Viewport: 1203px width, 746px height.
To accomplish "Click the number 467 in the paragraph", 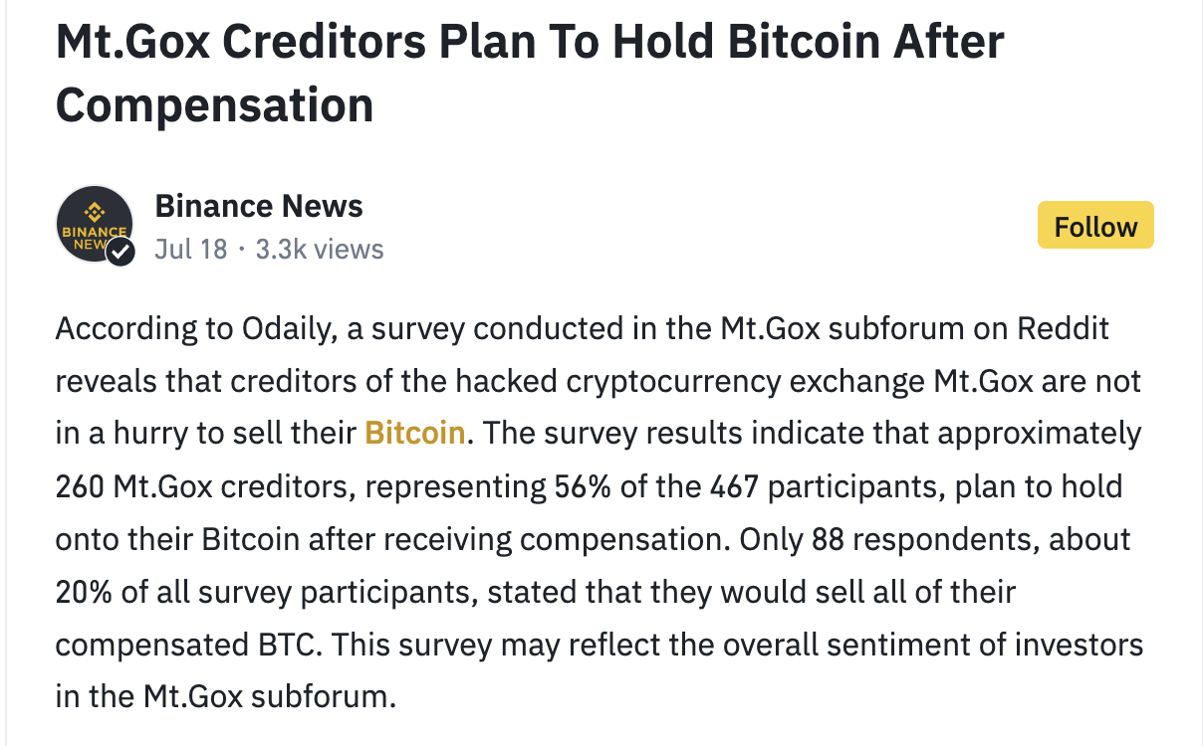I will [735, 486].
